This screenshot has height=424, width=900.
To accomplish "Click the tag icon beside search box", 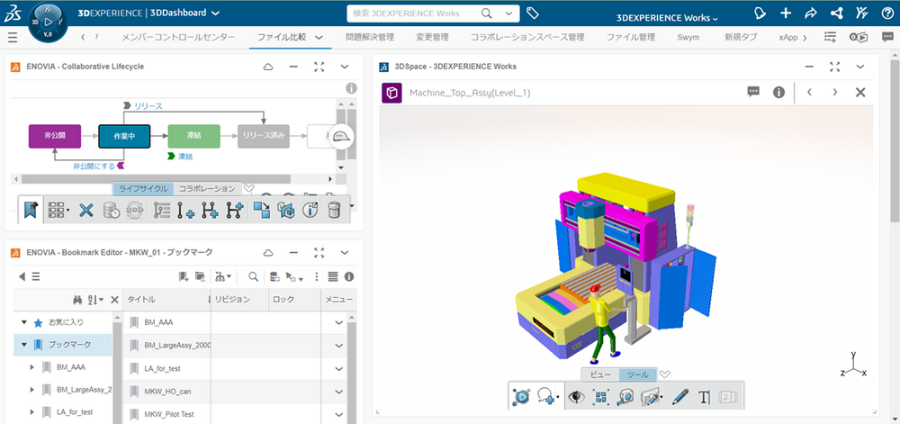I will pos(533,14).
